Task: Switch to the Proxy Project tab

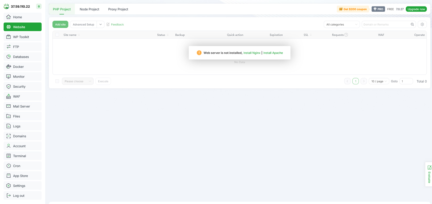Action: click(118, 9)
